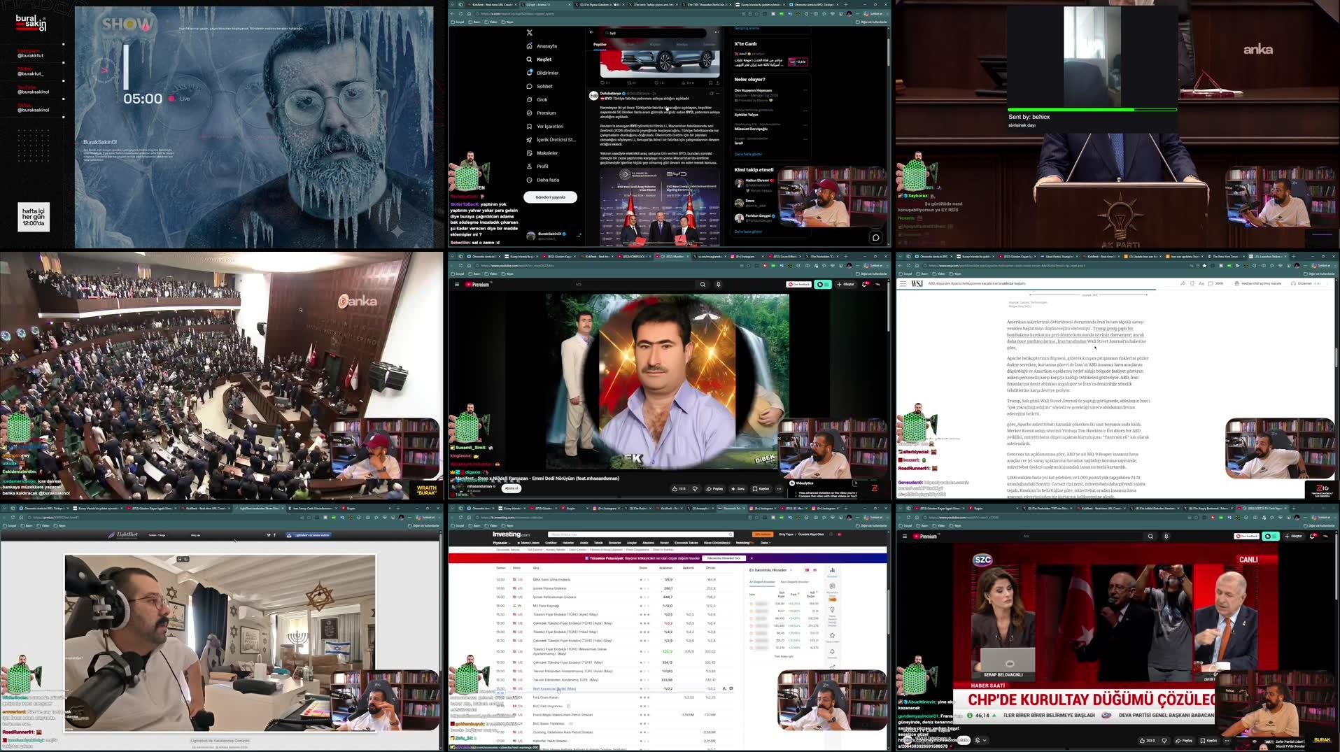The width and height of the screenshot is (1340, 752).
Task: Expand Daha fazla in the X sidebar
Action: click(543, 180)
